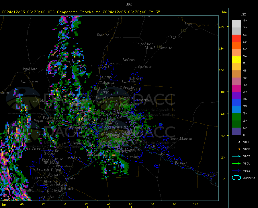This screenshot has height=208, width=258.
Task: Choose the brown swatch in dBZ scale
Action: [x=236, y=74]
